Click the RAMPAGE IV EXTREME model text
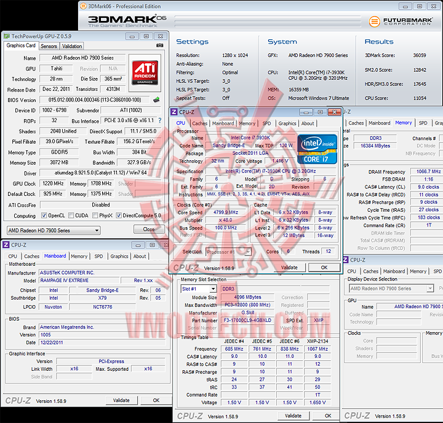Screen dimensions: 443x423 (64, 281)
